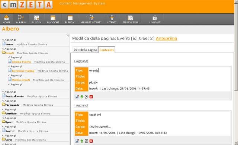
Task: Select Scheda Evento tree item
Action: [22, 62]
